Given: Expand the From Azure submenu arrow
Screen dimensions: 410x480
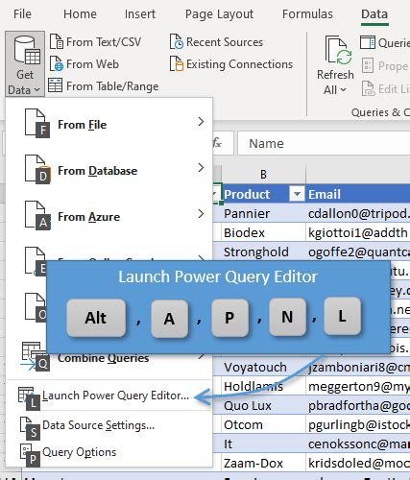Looking at the screenshot, I should [201, 213].
